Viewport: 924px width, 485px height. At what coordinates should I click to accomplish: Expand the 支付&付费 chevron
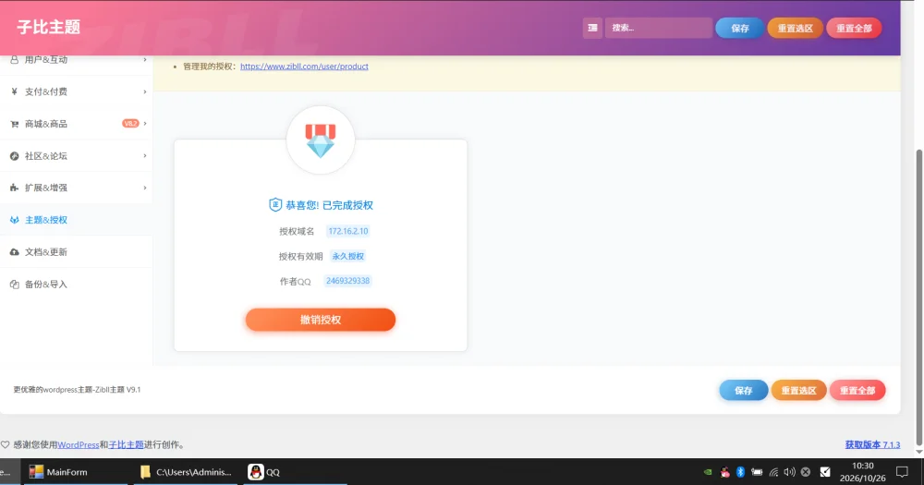coord(144,91)
